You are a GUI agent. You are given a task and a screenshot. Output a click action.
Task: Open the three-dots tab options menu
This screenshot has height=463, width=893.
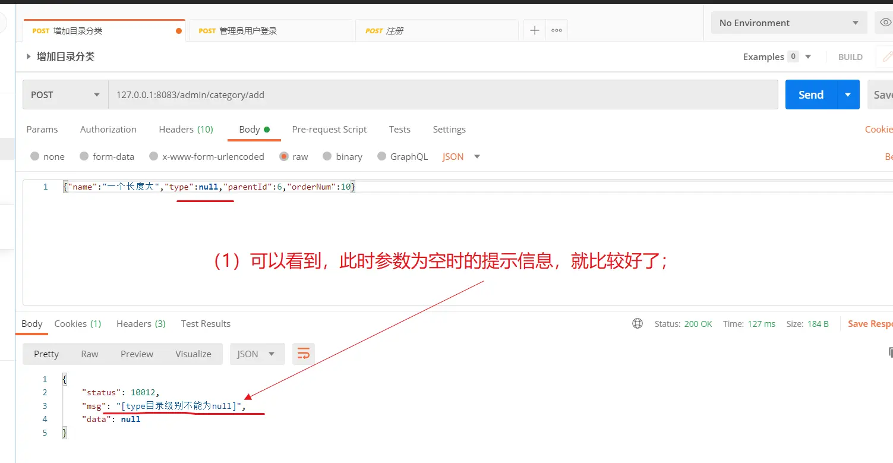point(557,30)
